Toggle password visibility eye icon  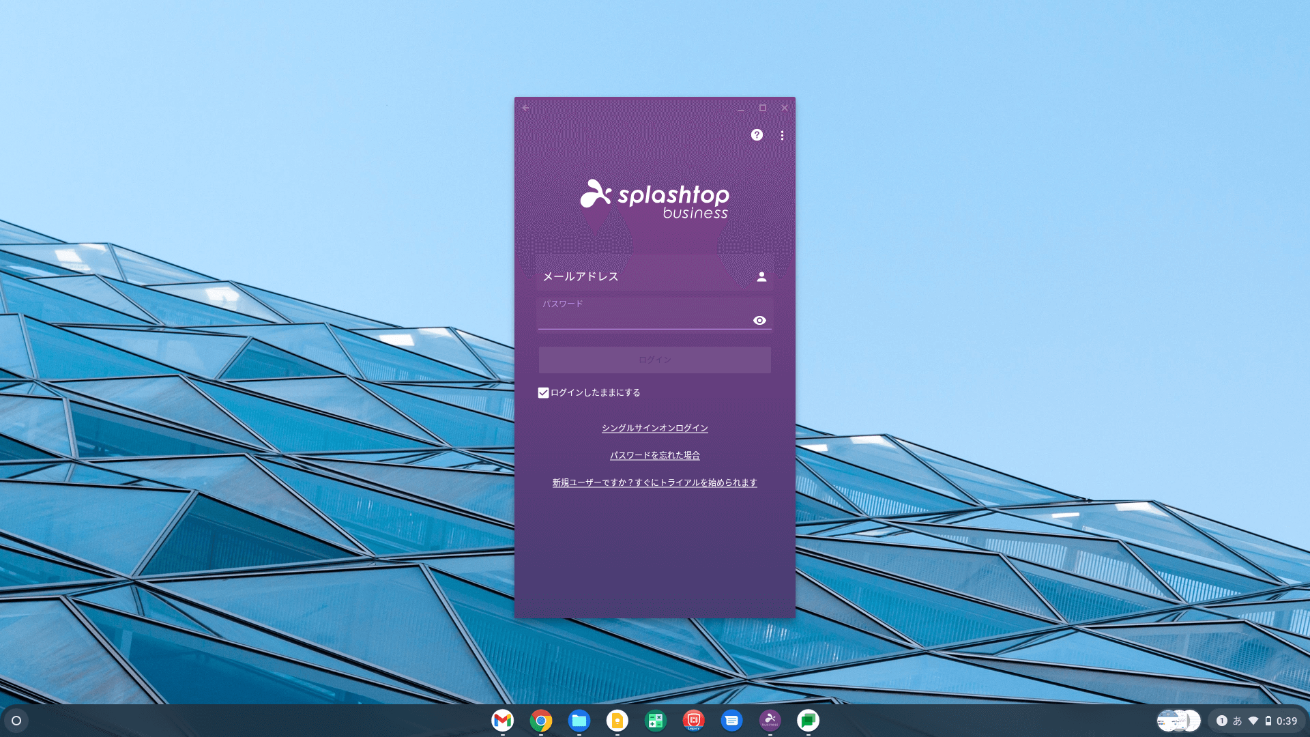point(759,320)
